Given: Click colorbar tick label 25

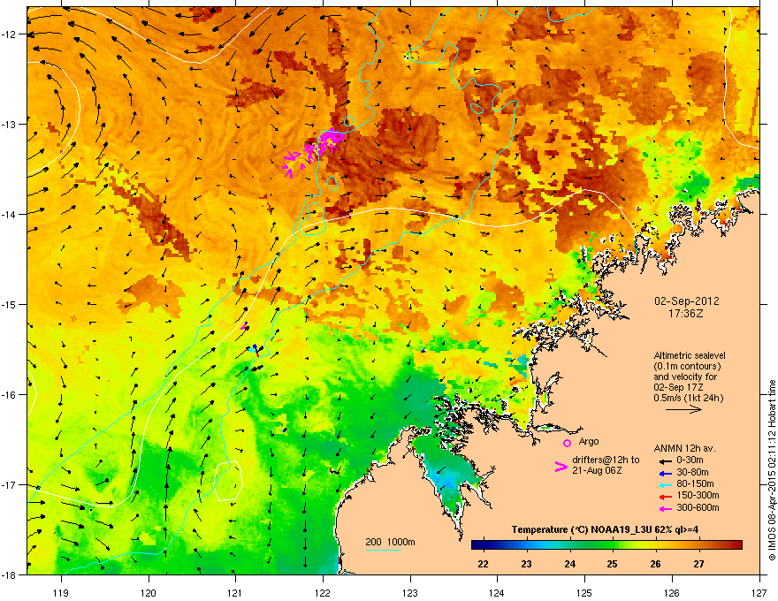Looking at the screenshot, I should 613,564.
